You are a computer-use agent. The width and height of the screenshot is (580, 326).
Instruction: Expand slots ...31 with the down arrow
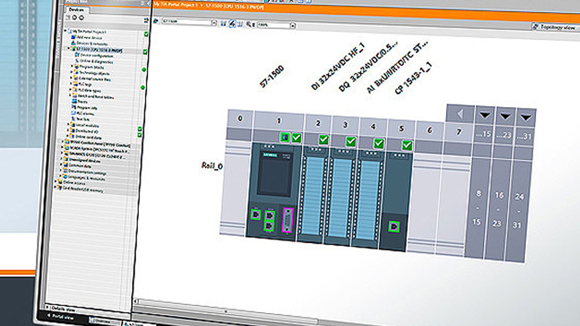click(526, 117)
